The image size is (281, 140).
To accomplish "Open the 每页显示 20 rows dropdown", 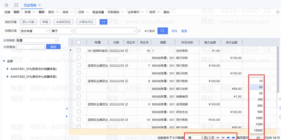I will [256, 138].
